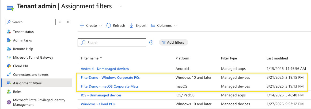311x109 pixels.
Task: Click the Tenant status icon in sidebar
Action: click(x=9, y=32)
